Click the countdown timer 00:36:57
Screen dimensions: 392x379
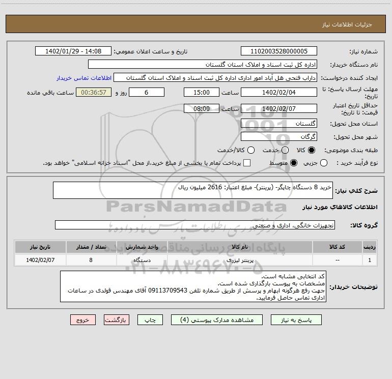(94, 93)
